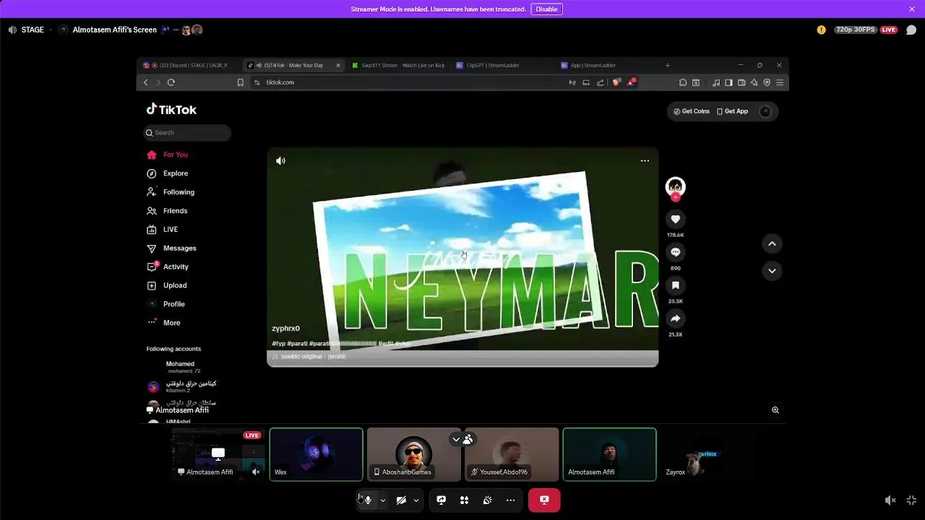
Task: Open the activities launcher icon
Action: point(464,500)
